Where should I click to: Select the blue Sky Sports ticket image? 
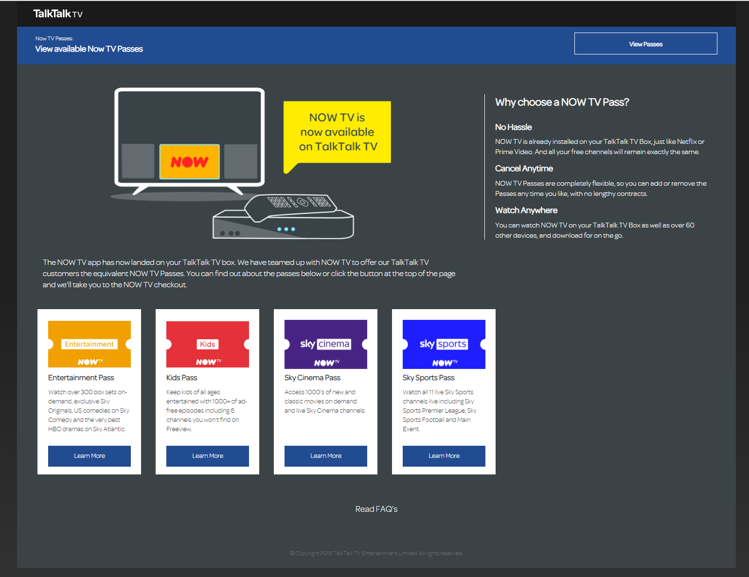click(x=444, y=344)
